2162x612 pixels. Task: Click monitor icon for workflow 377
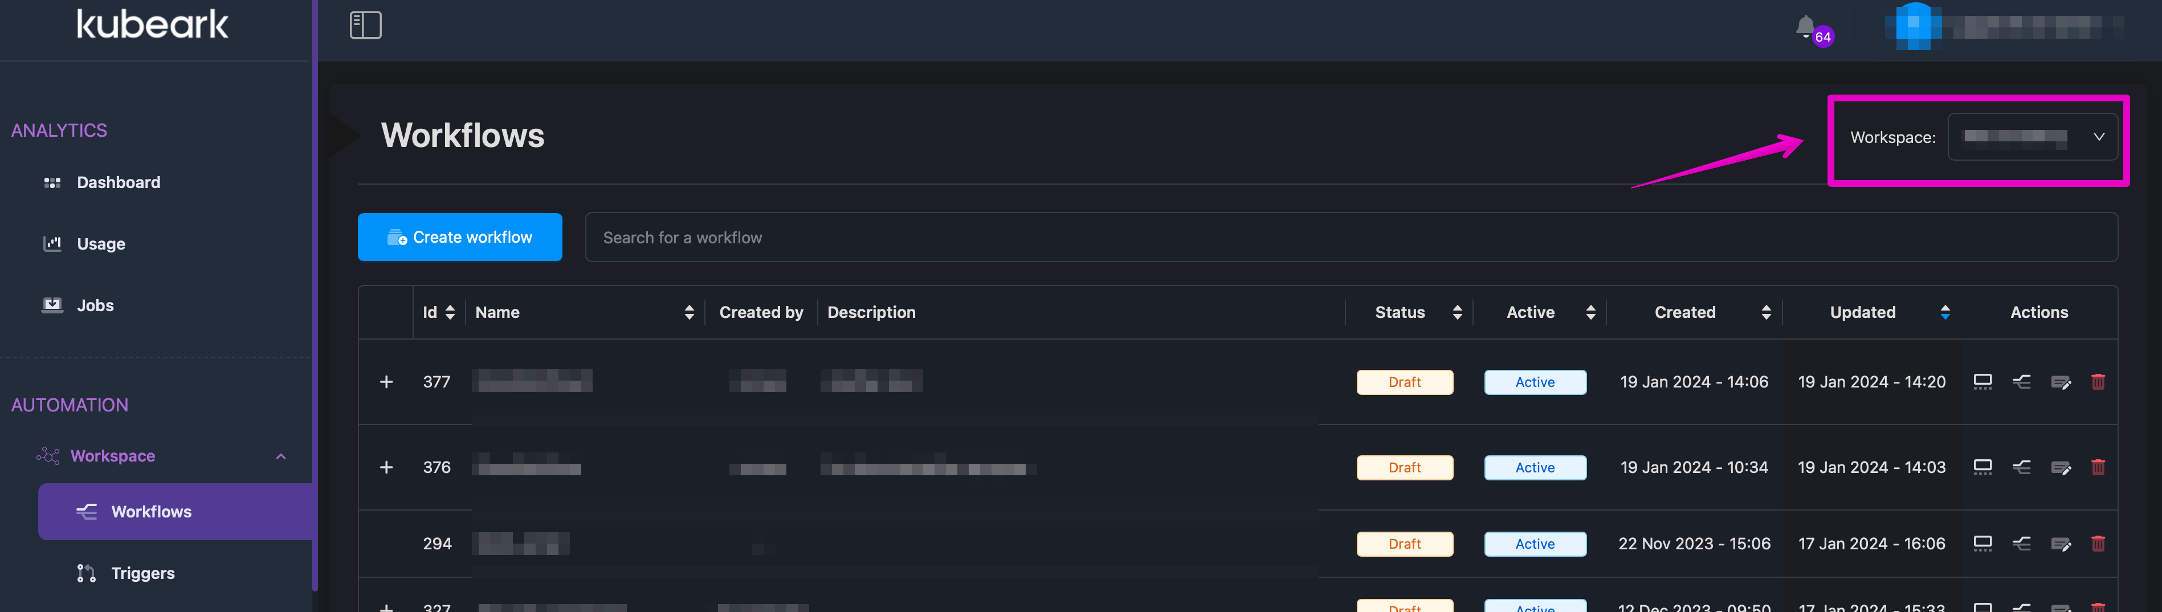pos(1982,382)
